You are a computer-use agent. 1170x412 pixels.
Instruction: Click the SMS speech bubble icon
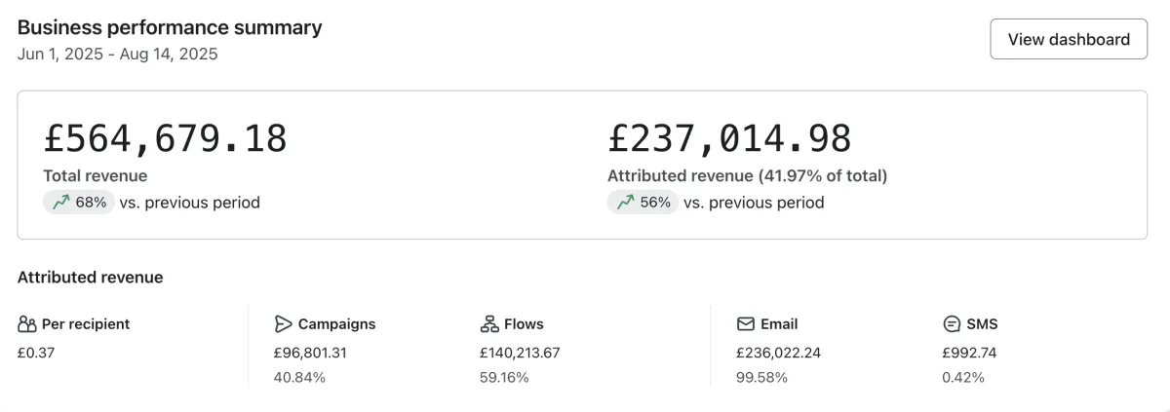pos(952,324)
